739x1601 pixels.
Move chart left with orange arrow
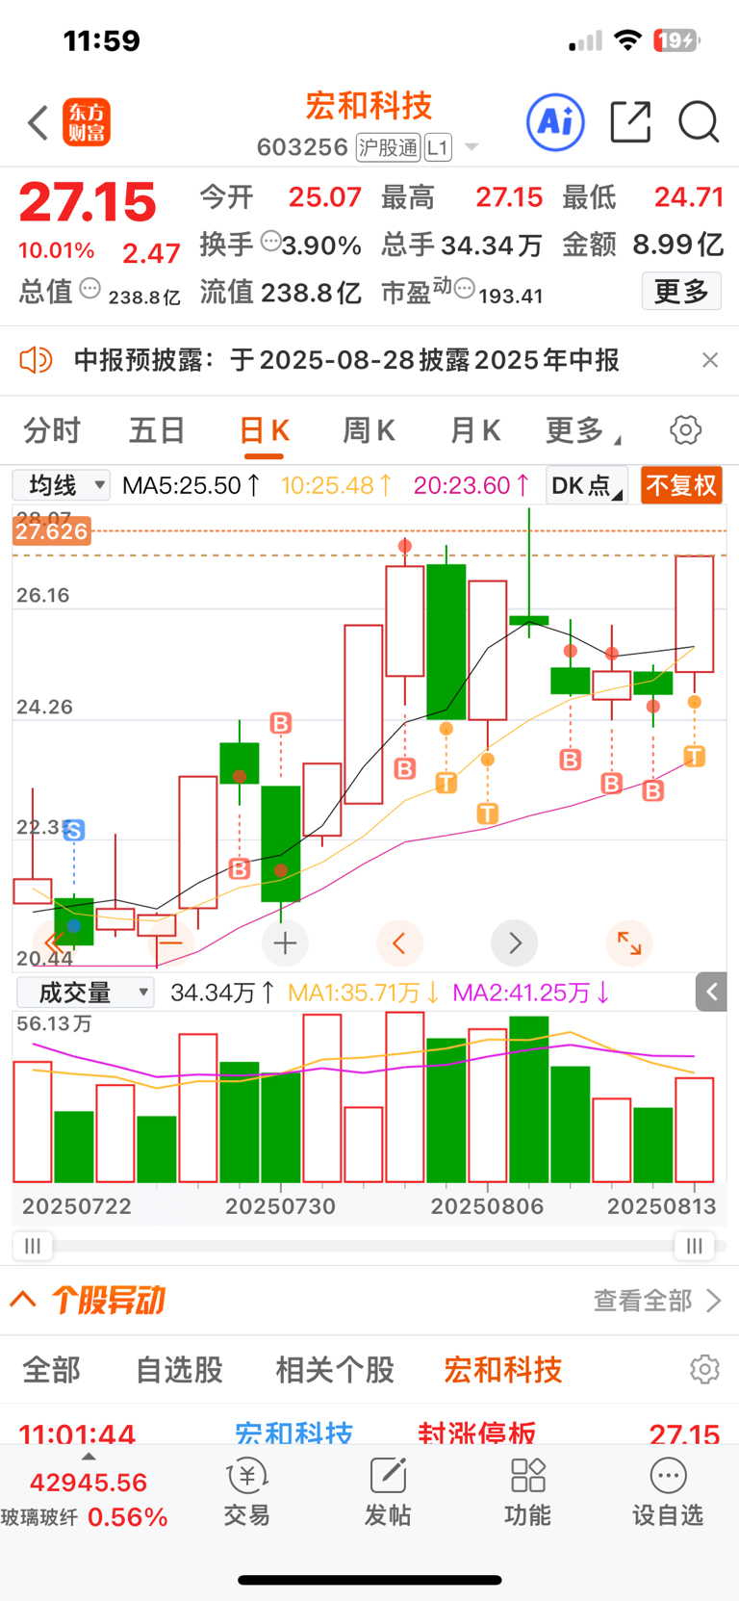coord(399,943)
